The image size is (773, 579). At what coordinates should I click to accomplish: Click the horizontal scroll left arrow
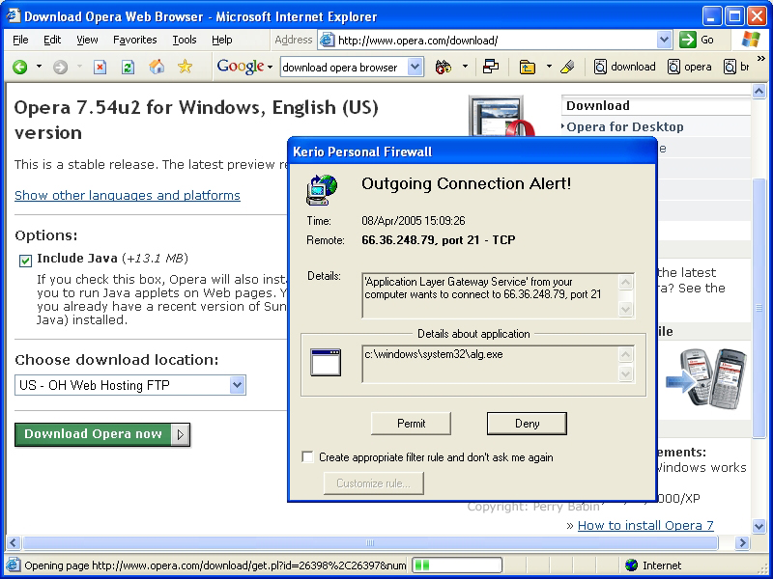(14, 543)
